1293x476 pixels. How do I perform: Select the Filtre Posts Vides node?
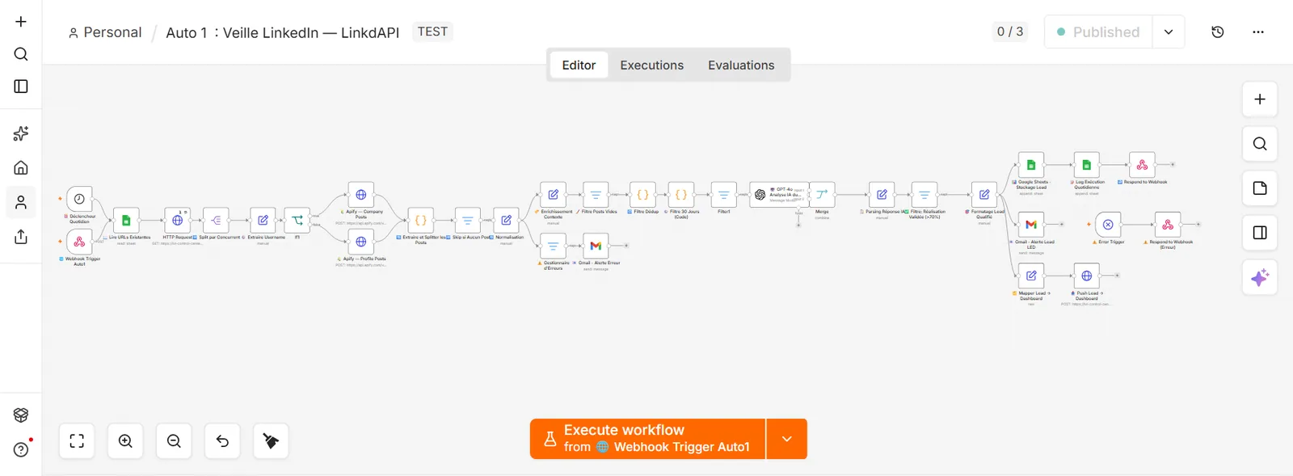tap(596, 195)
